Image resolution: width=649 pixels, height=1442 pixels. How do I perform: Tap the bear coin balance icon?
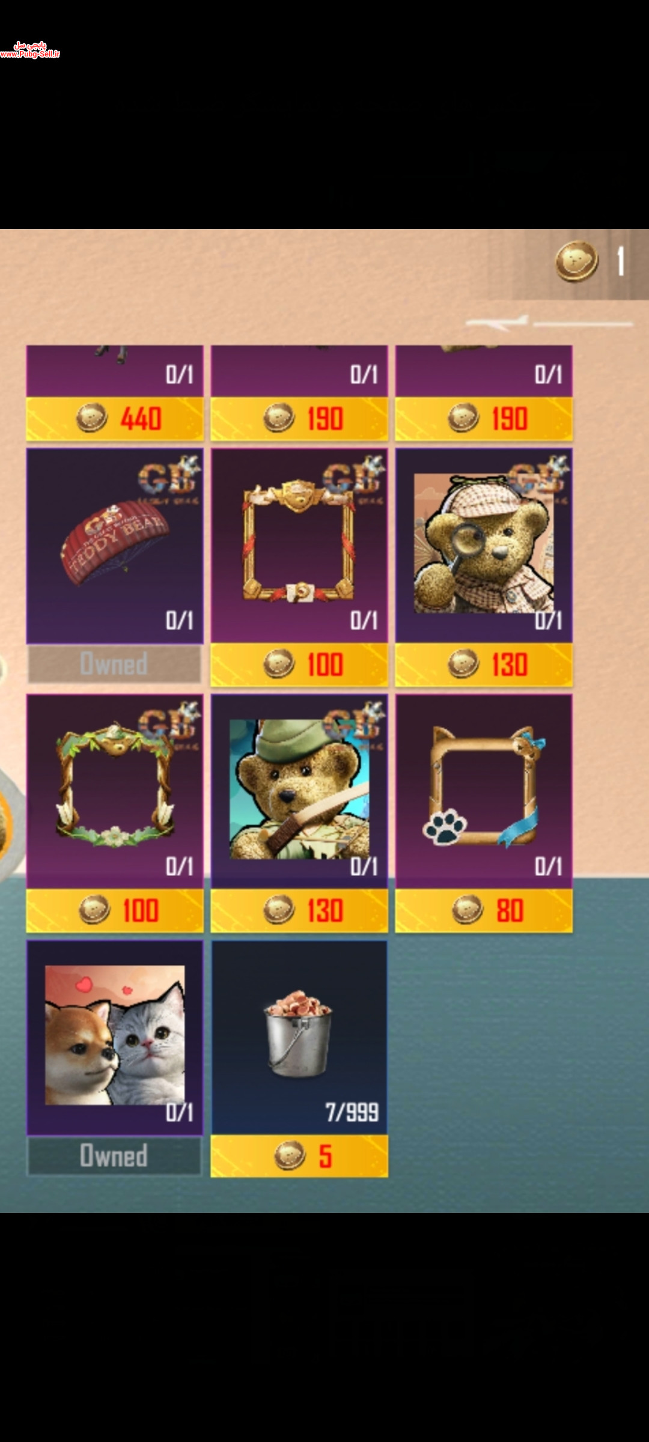coord(576,261)
